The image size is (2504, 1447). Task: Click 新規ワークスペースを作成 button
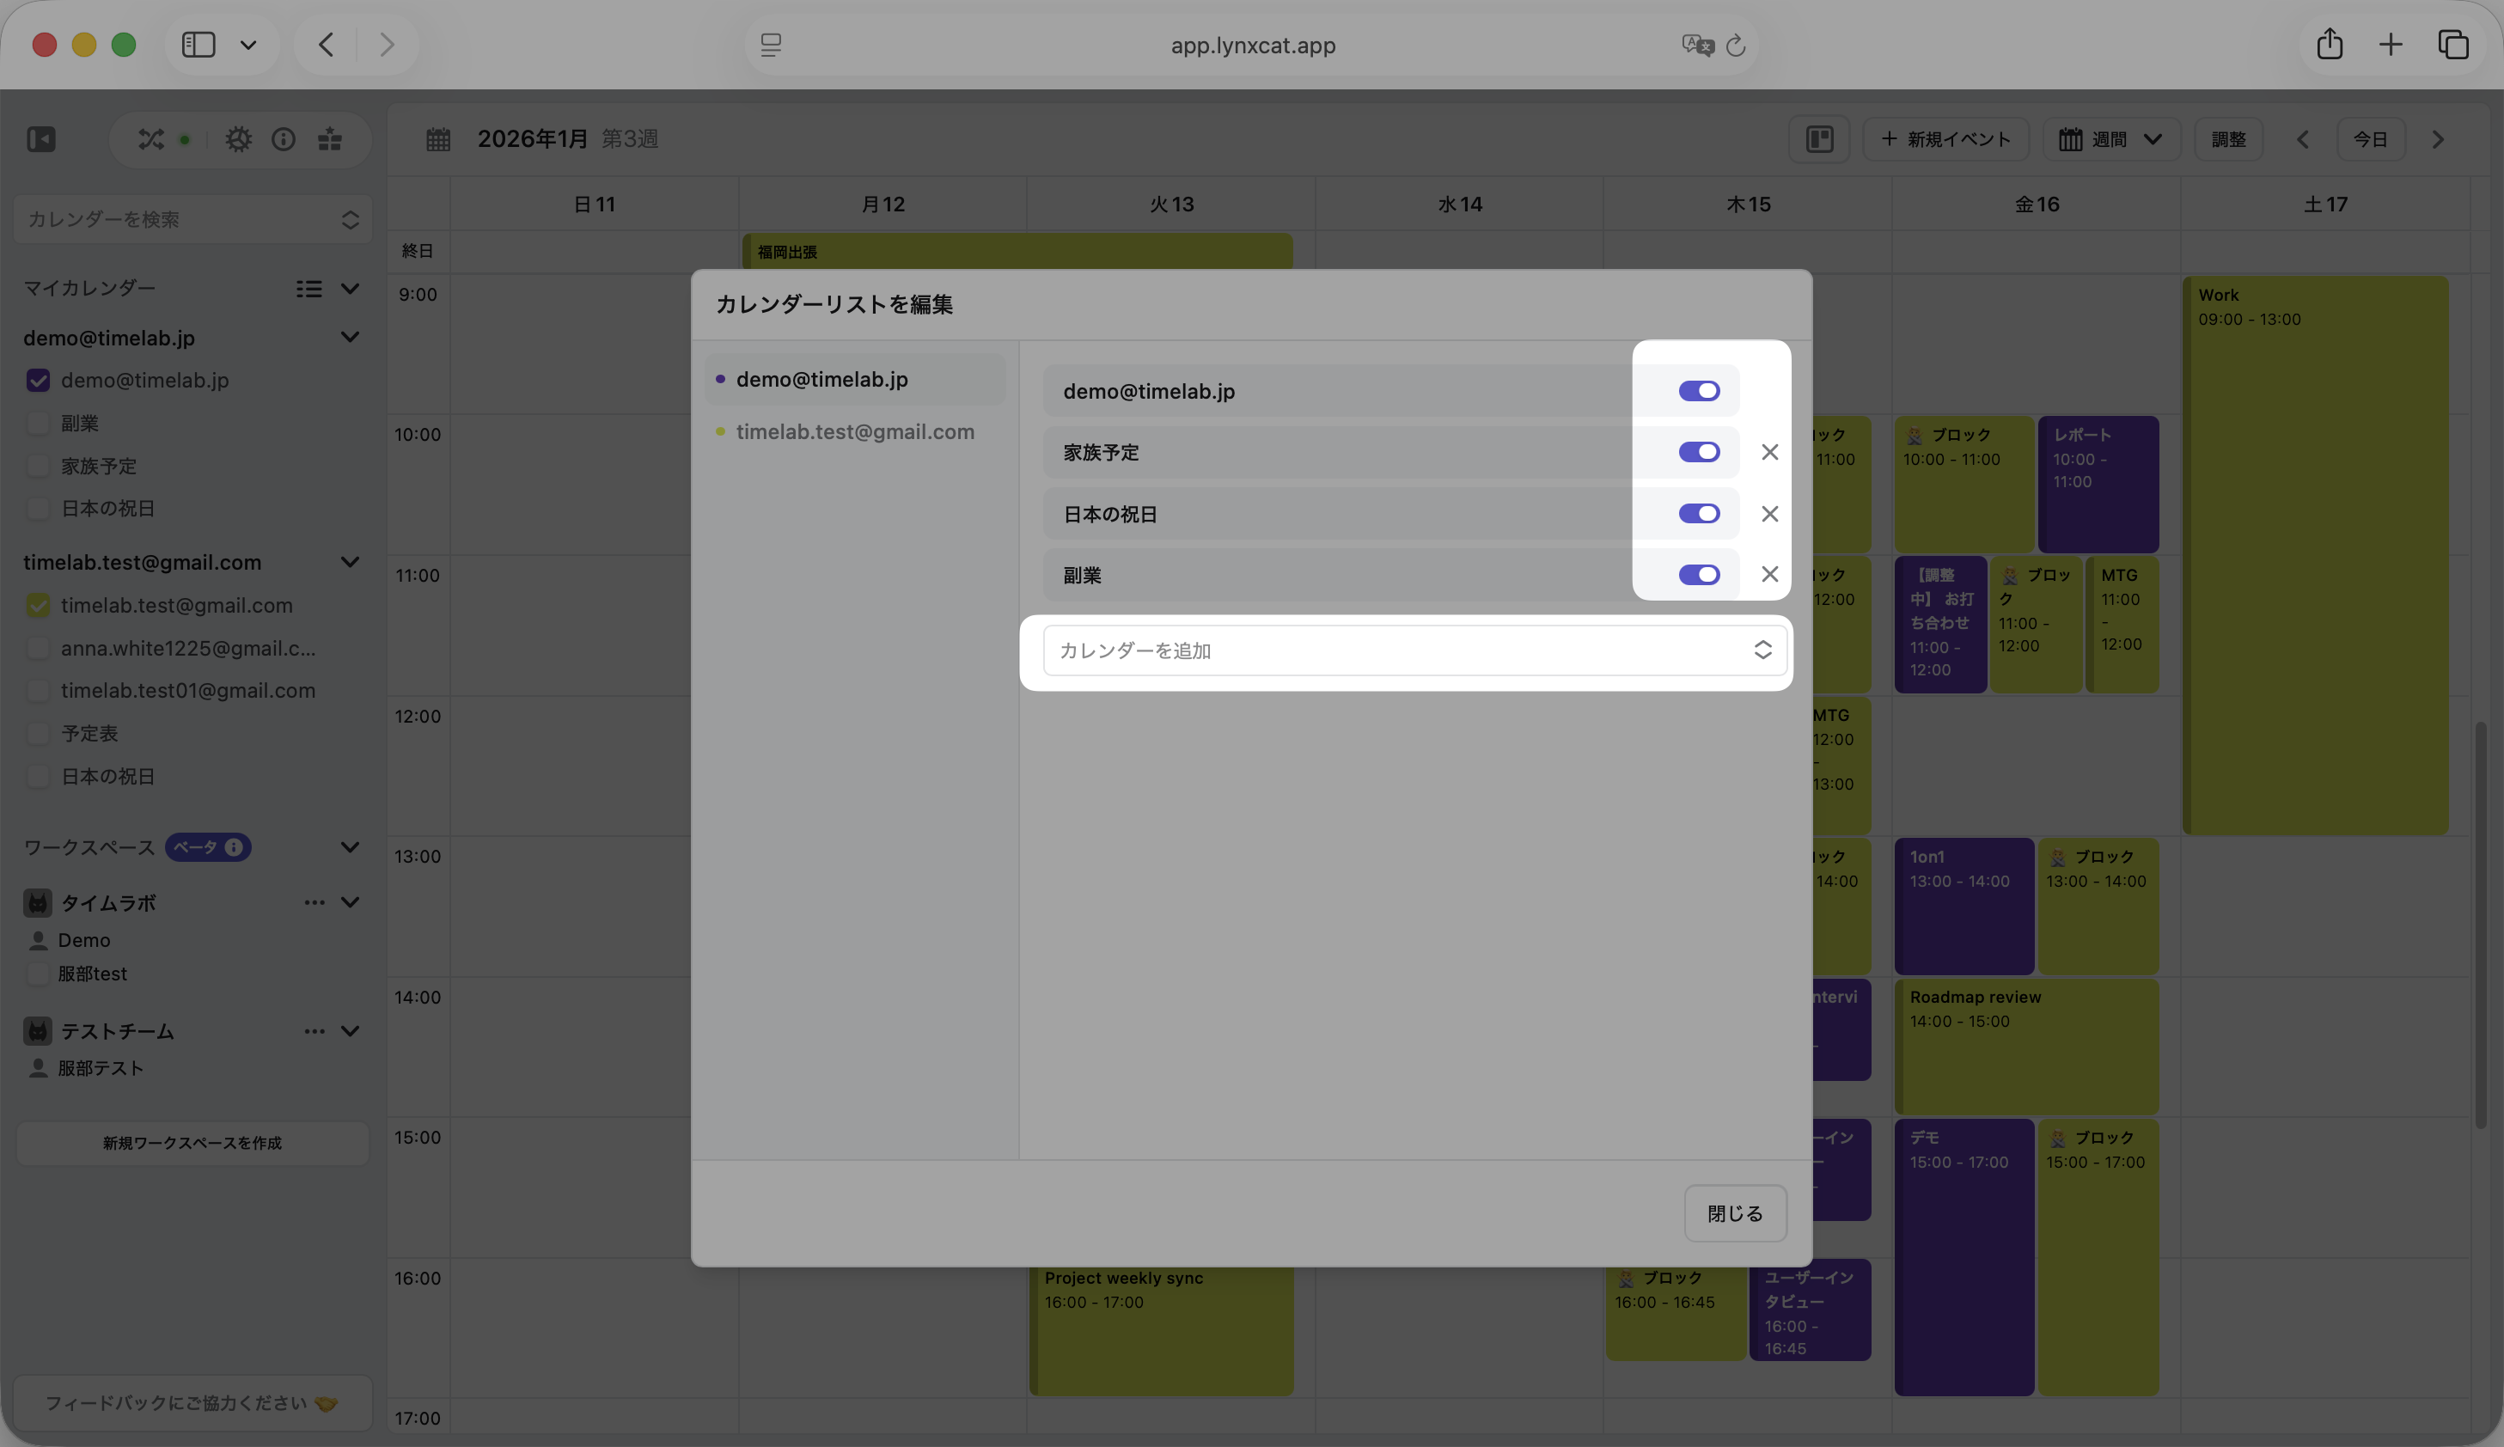click(192, 1143)
